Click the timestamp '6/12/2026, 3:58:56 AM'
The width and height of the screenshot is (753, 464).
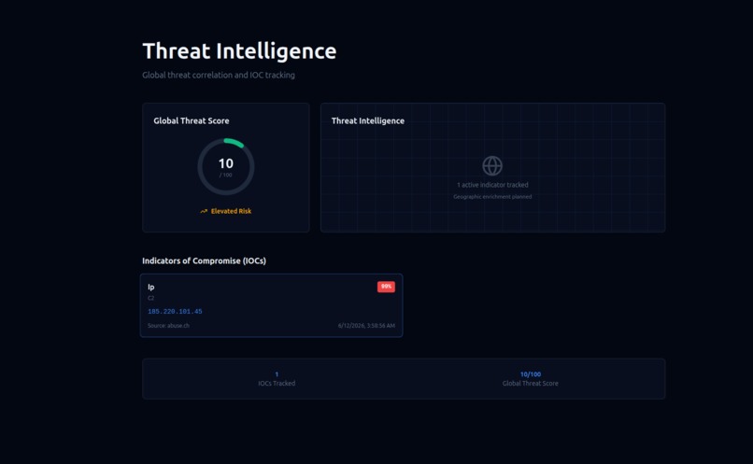pyautogui.click(x=366, y=325)
